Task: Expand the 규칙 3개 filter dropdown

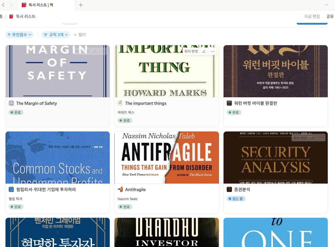Action: 56,35
